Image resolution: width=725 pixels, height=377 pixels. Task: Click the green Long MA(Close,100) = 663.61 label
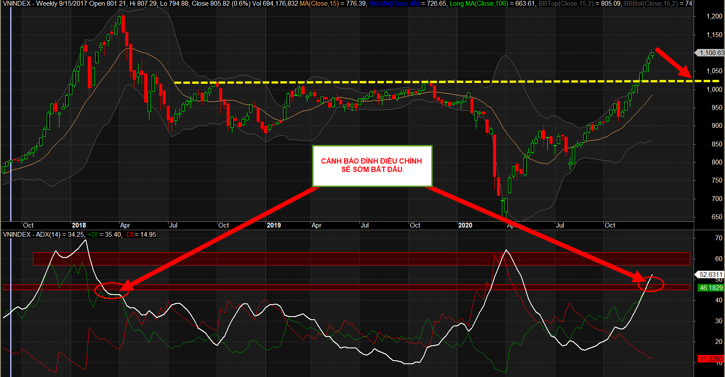click(493, 4)
